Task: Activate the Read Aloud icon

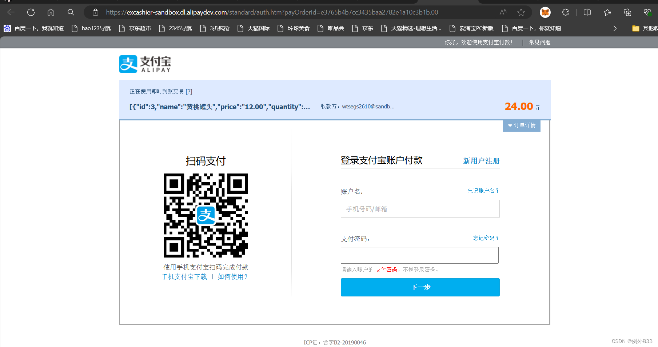Action: [x=503, y=12]
